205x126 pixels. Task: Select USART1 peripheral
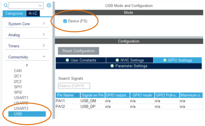[21, 98]
